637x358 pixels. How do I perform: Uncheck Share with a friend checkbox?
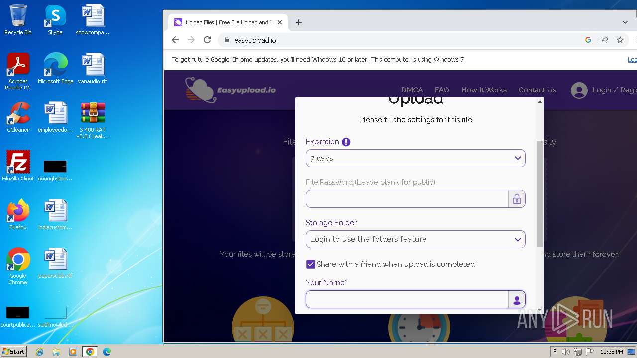pos(310,264)
